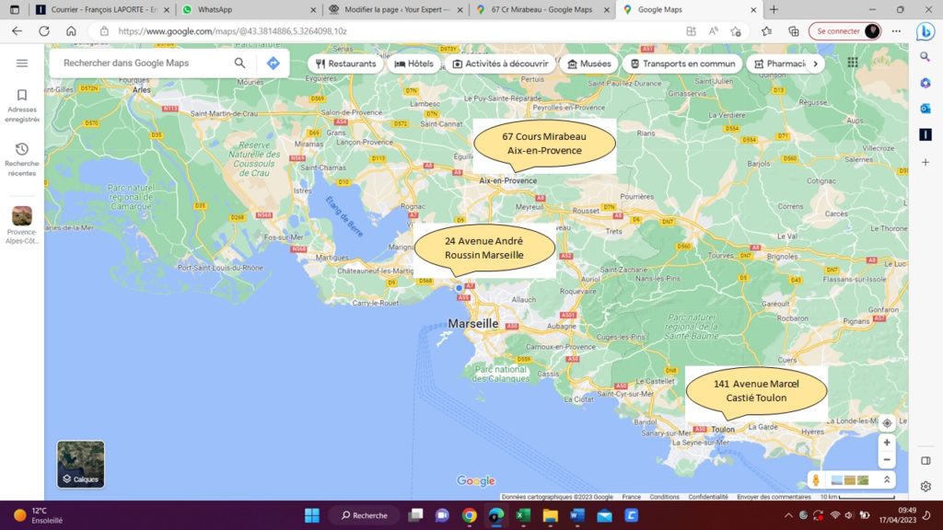Filter map by Restaurants
This screenshot has height=530, width=943.
(x=346, y=63)
